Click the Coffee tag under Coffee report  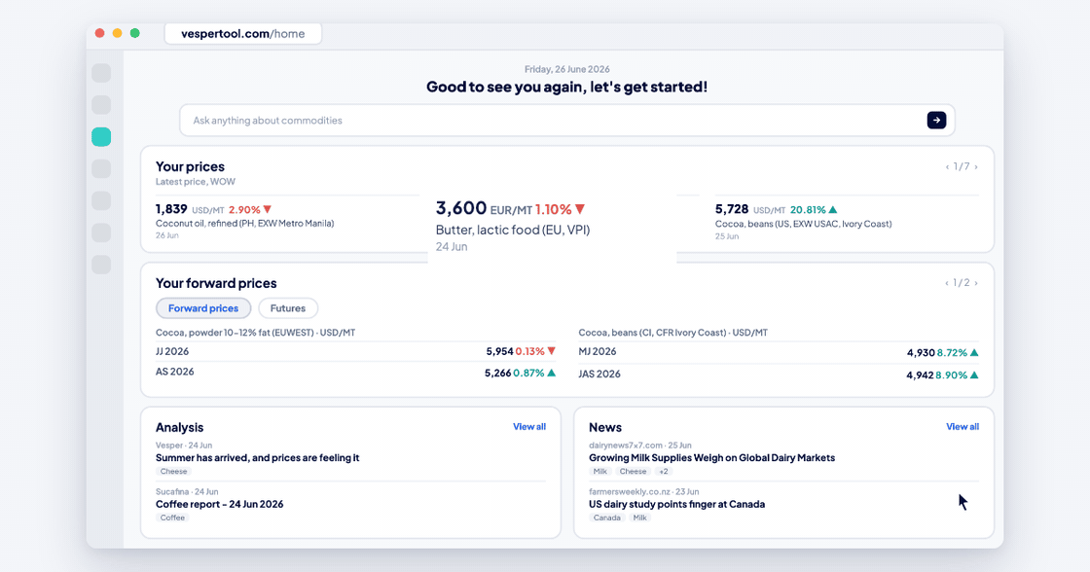[x=172, y=518]
